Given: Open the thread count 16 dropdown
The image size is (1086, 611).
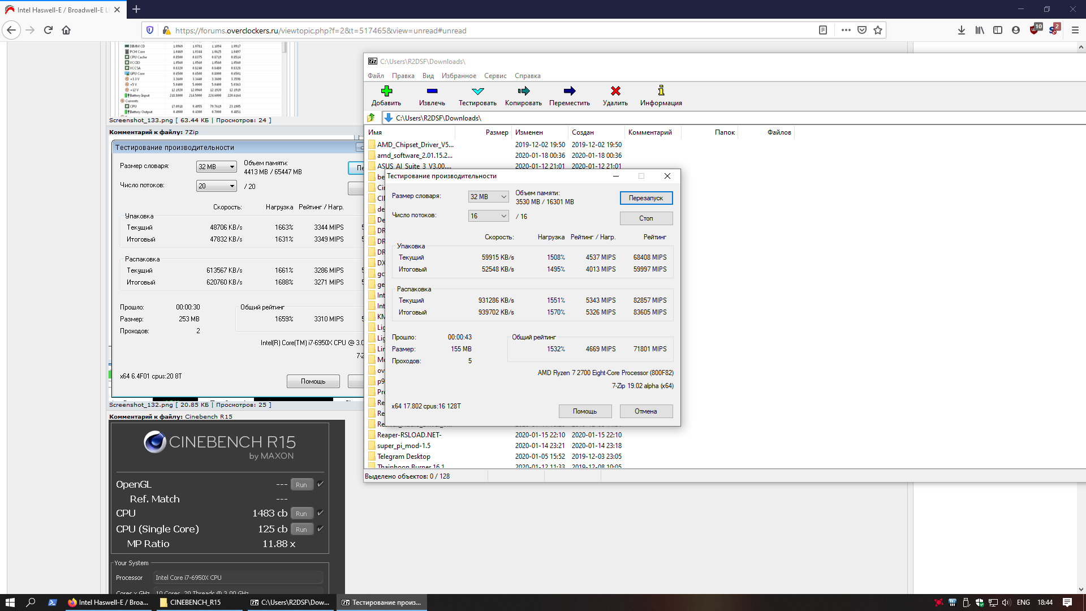Looking at the screenshot, I should pos(489,216).
